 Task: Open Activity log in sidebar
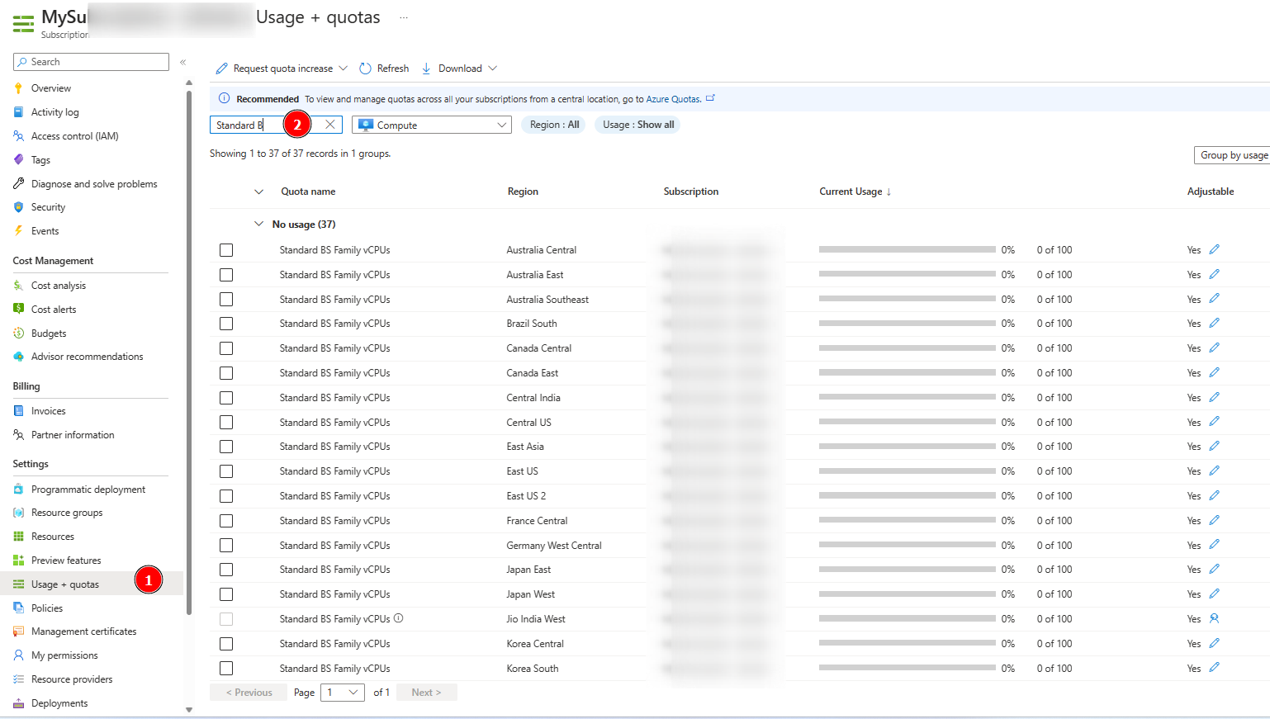(54, 112)
